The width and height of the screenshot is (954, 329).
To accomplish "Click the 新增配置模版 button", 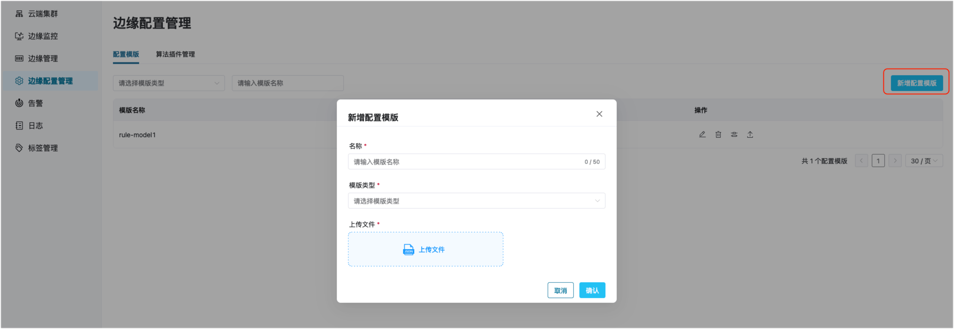I will 916,83.
